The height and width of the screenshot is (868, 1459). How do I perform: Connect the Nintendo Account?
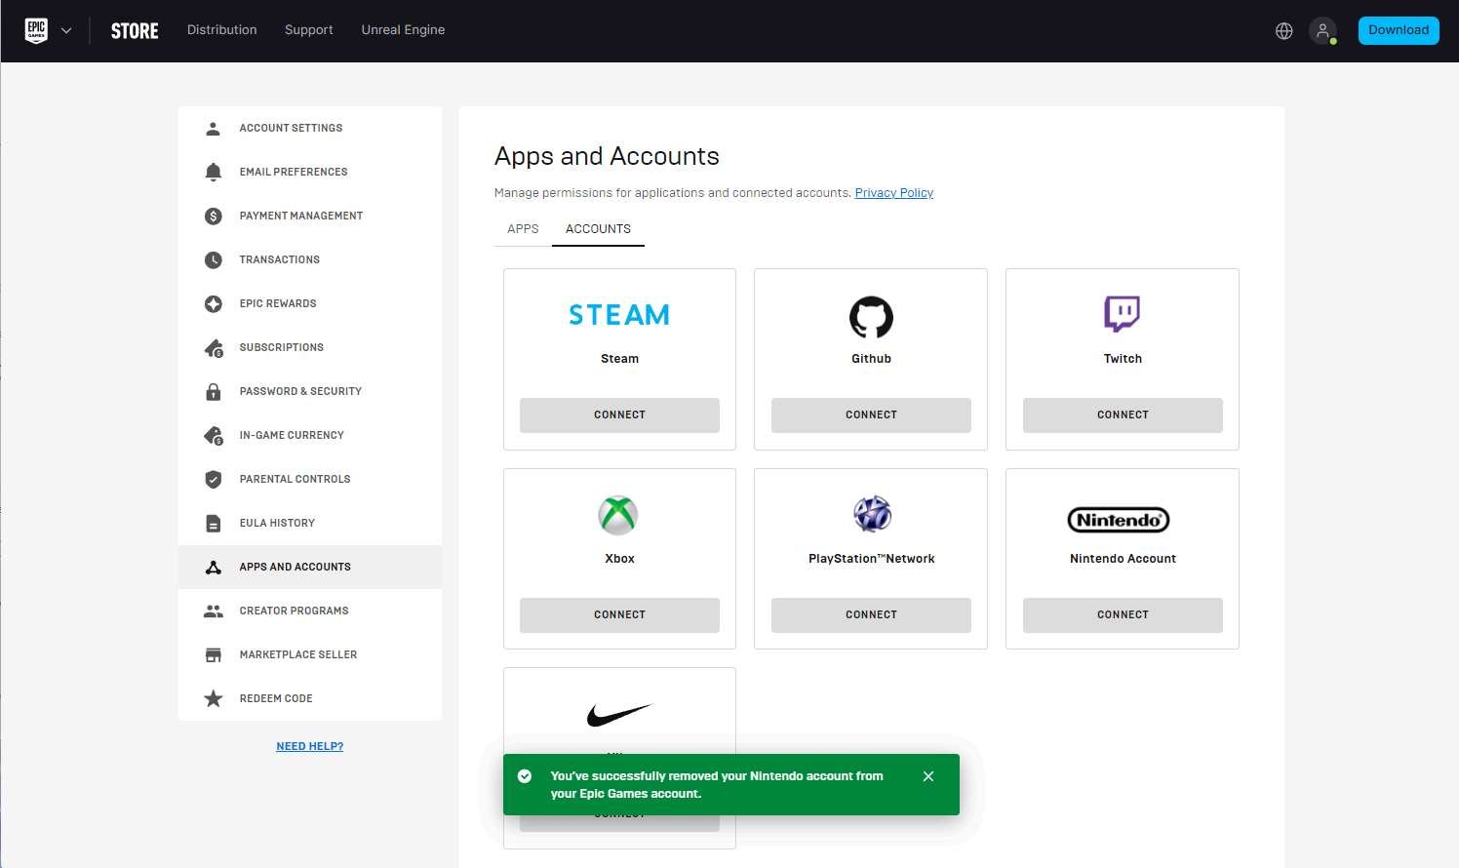coord(1123,614)
